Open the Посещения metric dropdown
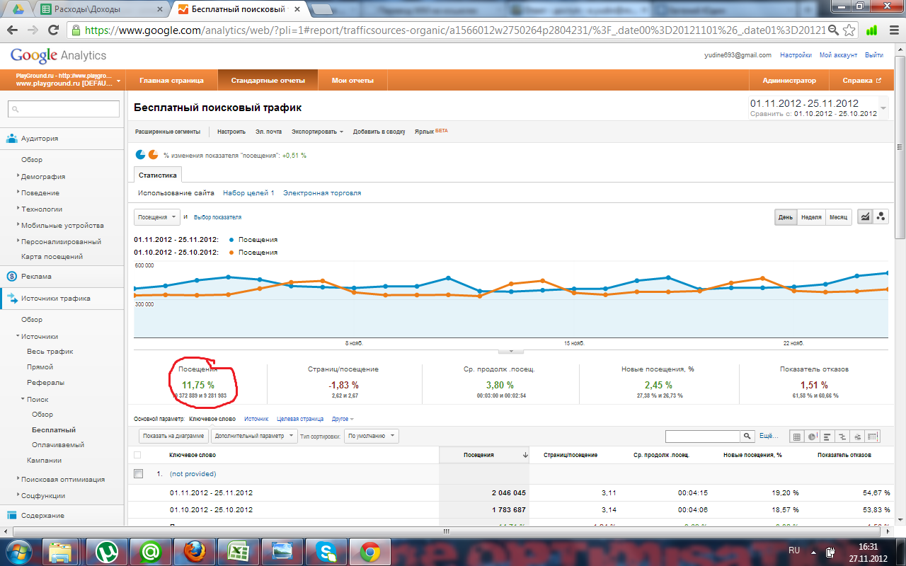This screenshot has width=906, height=566. (156, 217)
